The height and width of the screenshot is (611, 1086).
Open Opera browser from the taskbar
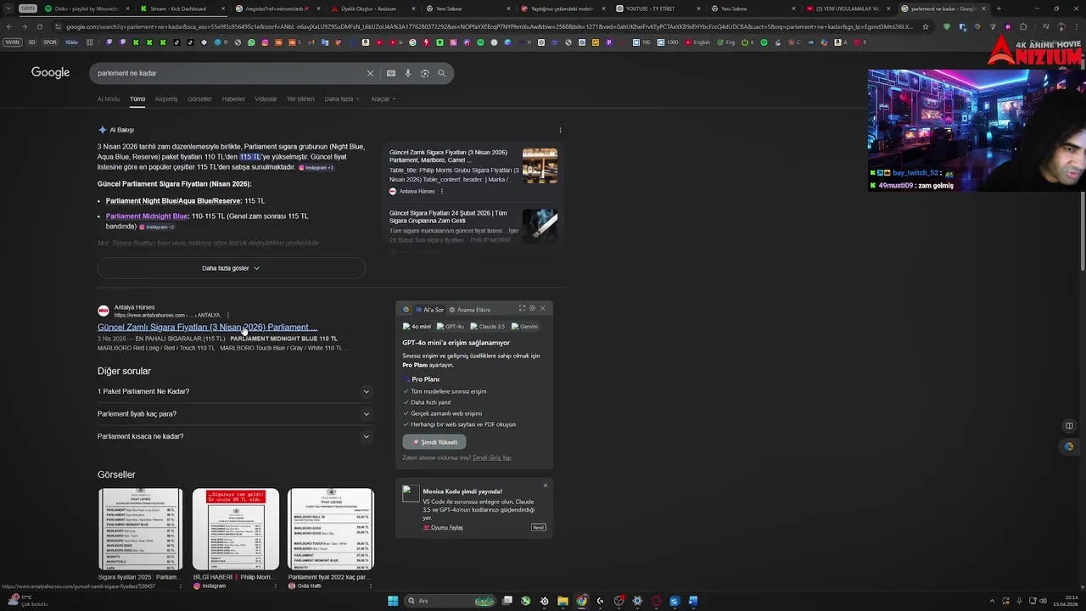(656, 601)
